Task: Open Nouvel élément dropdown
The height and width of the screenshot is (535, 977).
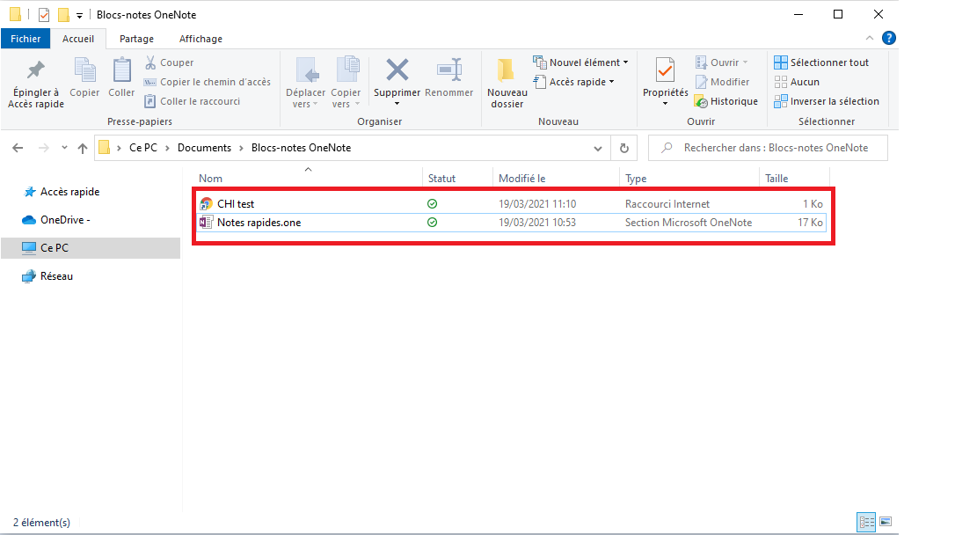Action: [580, 62]
